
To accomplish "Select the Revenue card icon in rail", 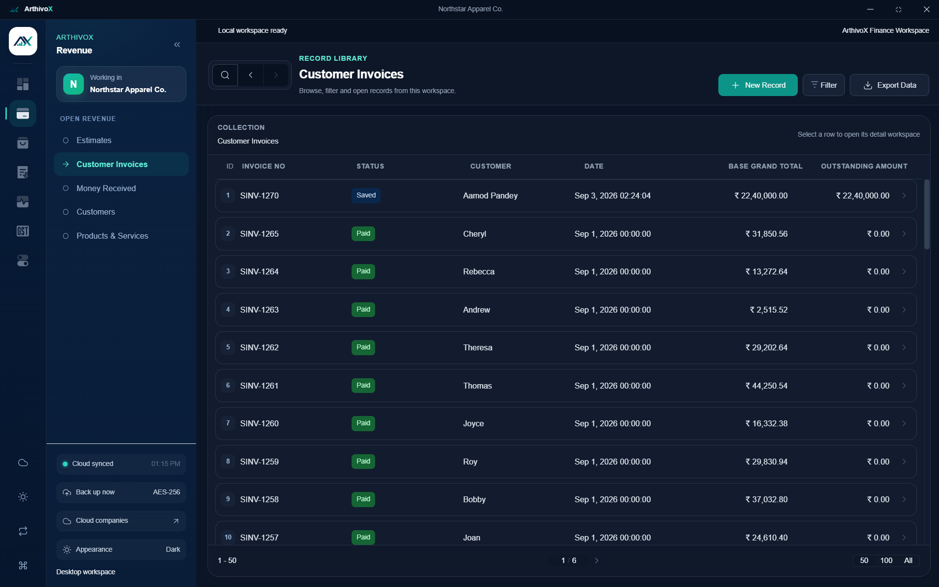I will 23,114.
